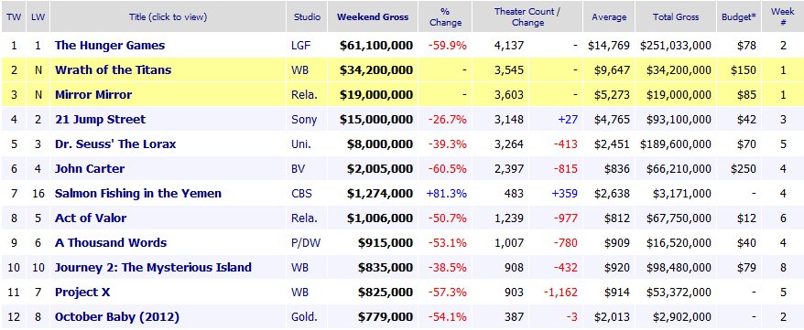Screen dimensions: 804x330
Task: Open Act of Valor movie link
Action: (91, 218)
